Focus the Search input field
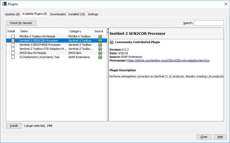Viewport: 230px width, 143px height. [x=209, y=23]
